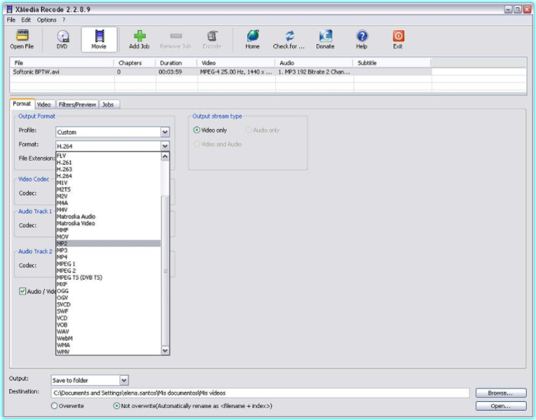Click the 00:03:59 duration cell
The width and height of the screenshot is (536, 420).
(170, 72)
